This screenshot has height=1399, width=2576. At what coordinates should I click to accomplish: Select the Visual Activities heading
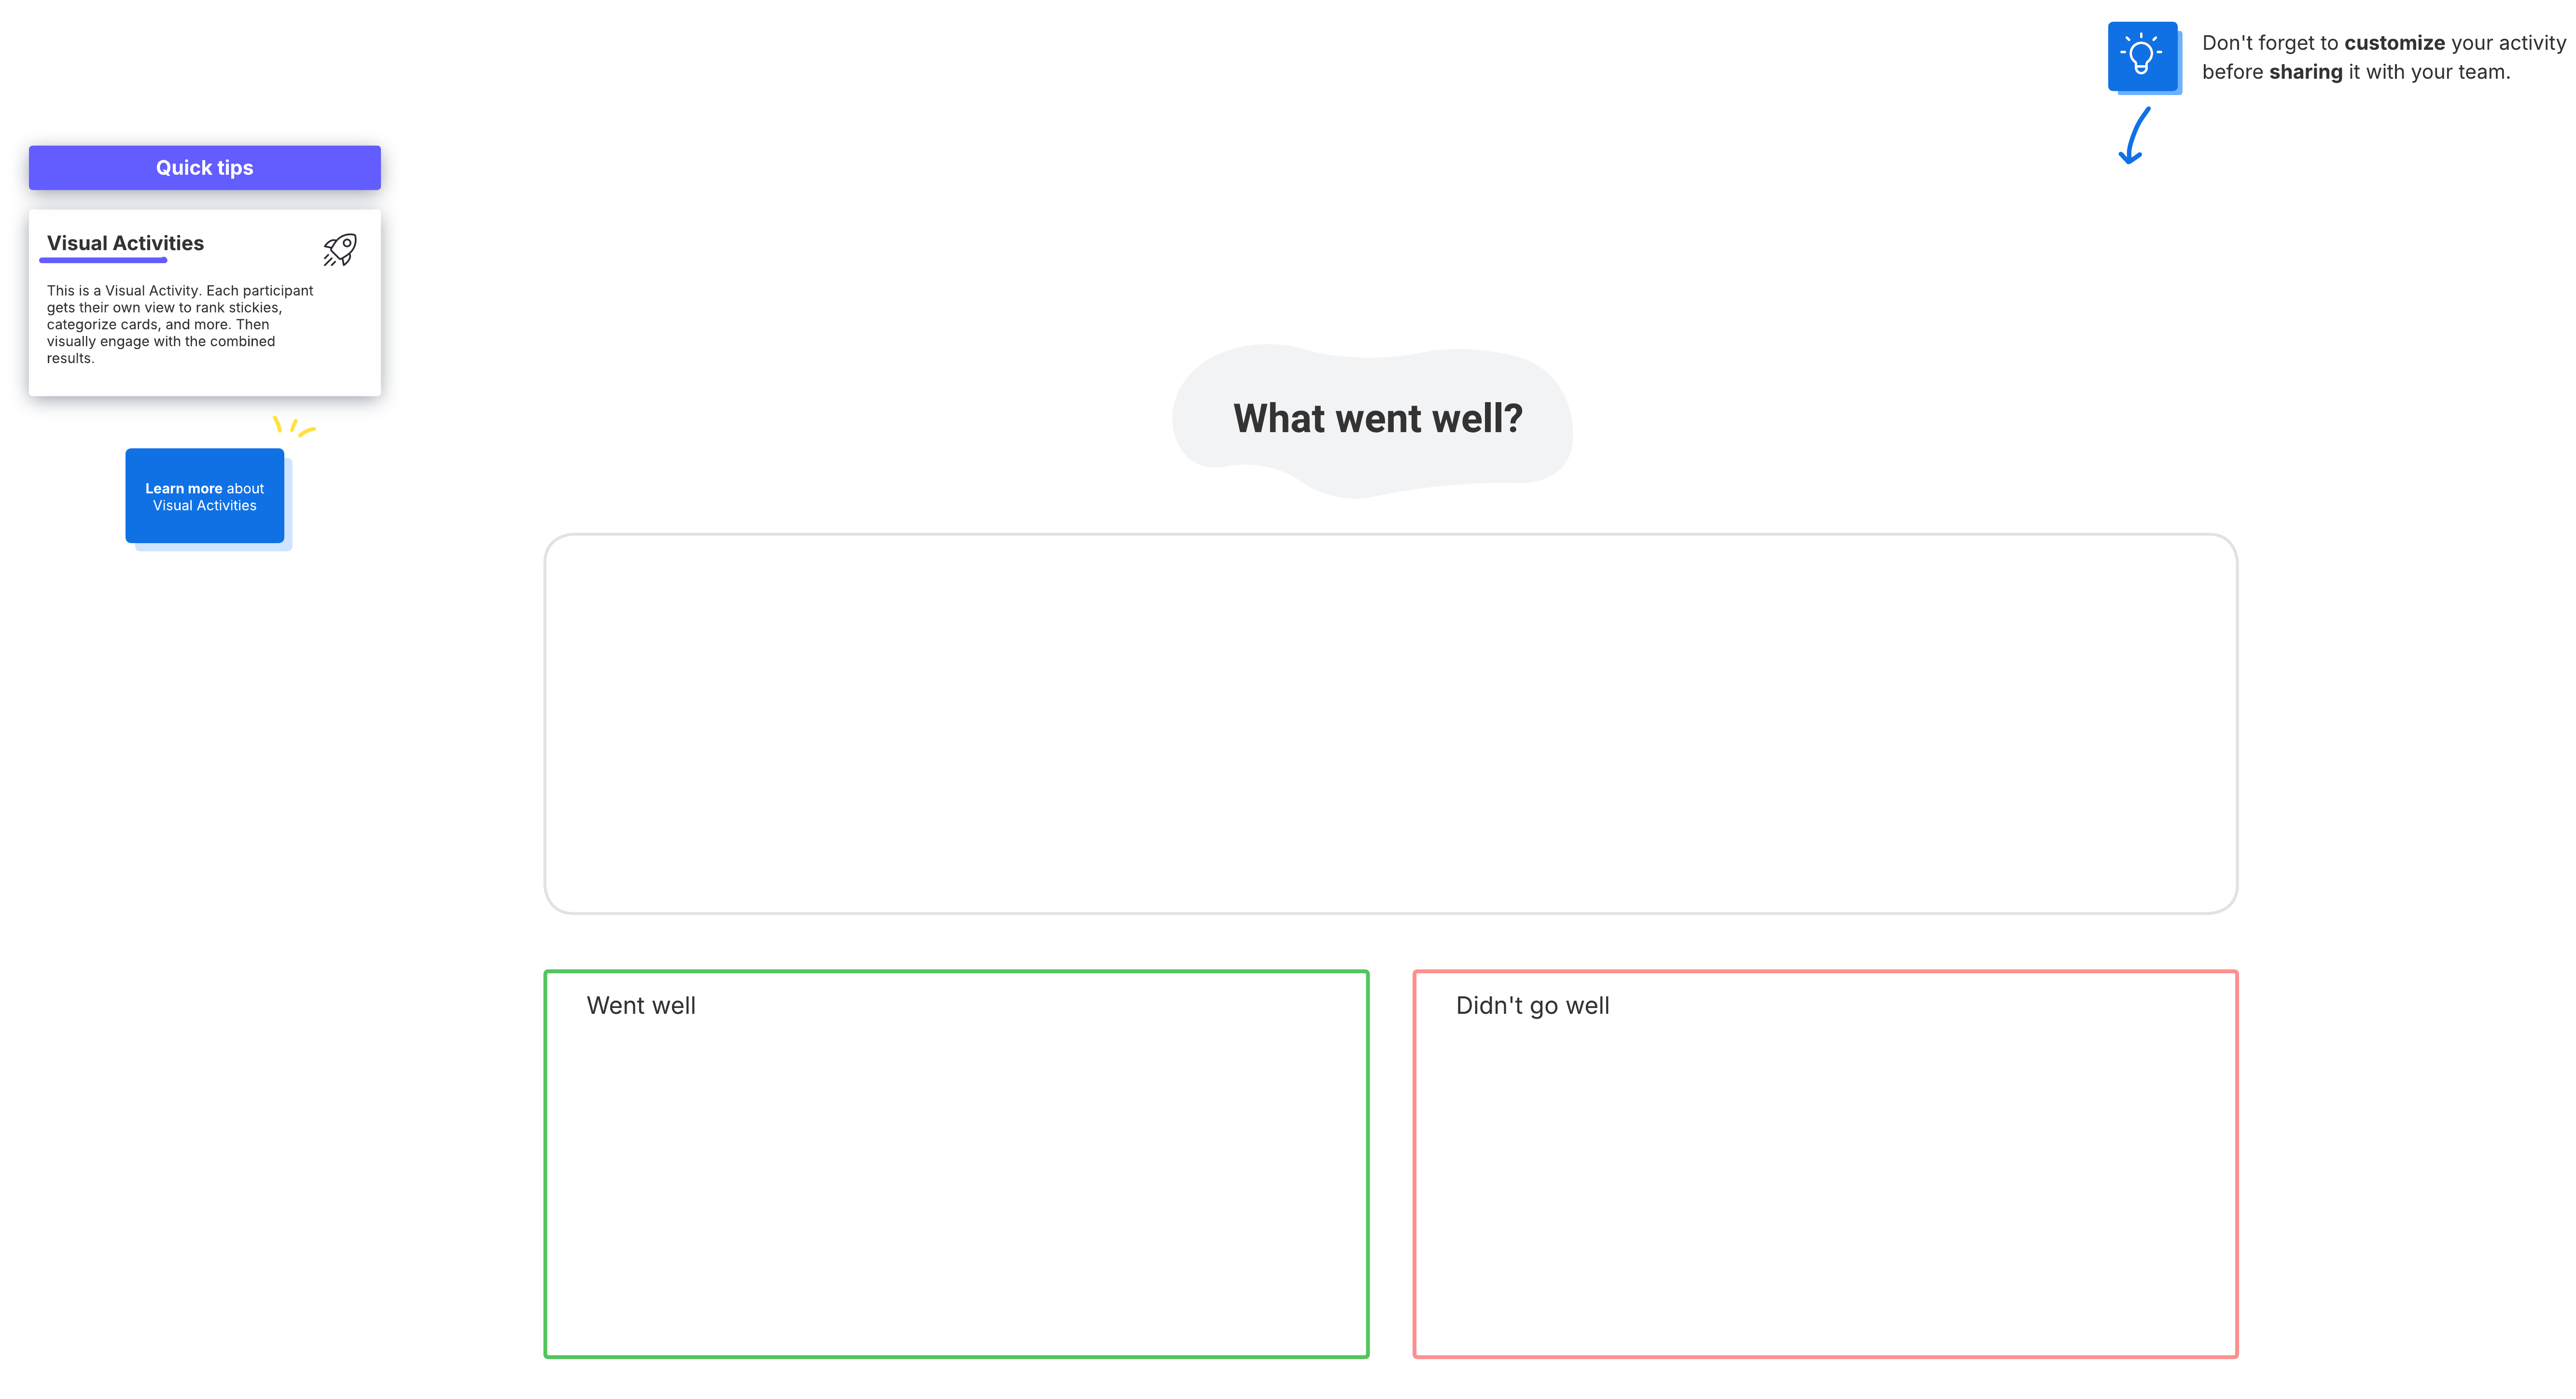pyautogui.click(x=125, y=242)
